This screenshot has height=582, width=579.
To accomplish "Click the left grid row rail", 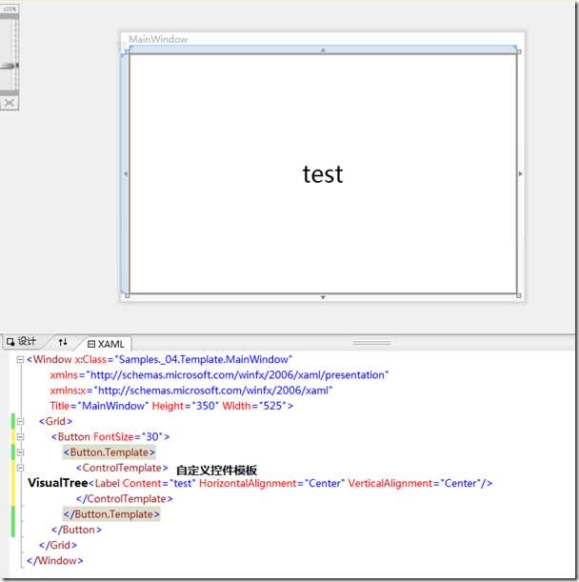I will pos(125,173).
